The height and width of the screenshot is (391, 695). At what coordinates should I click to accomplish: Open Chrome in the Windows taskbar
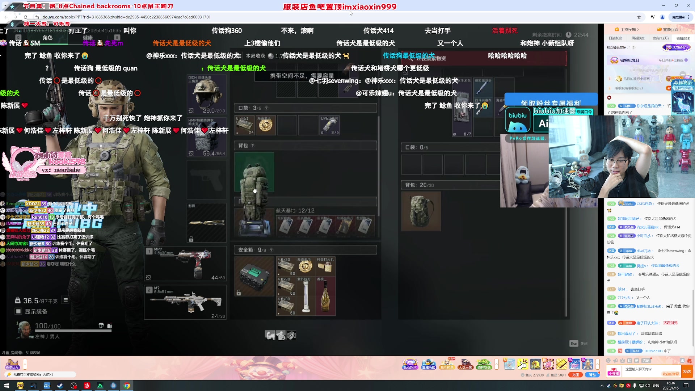127,386
